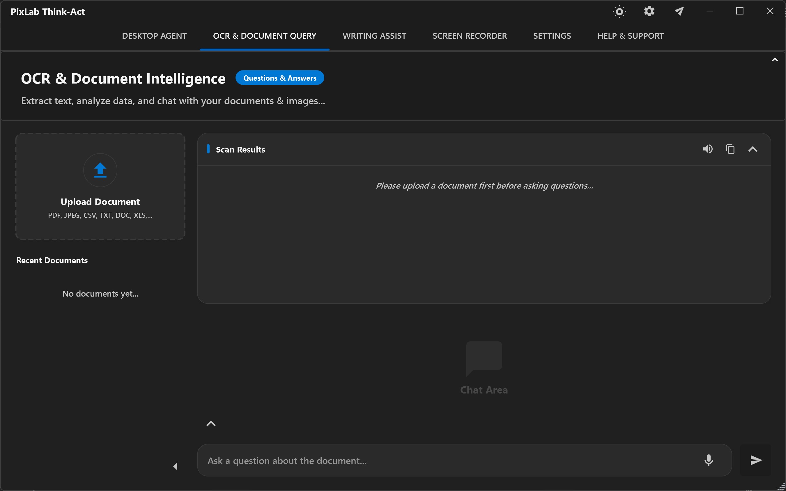Viewport: 786px width, 491px height.
Task: Click the Upload Document label
Action: coord(100,202)
